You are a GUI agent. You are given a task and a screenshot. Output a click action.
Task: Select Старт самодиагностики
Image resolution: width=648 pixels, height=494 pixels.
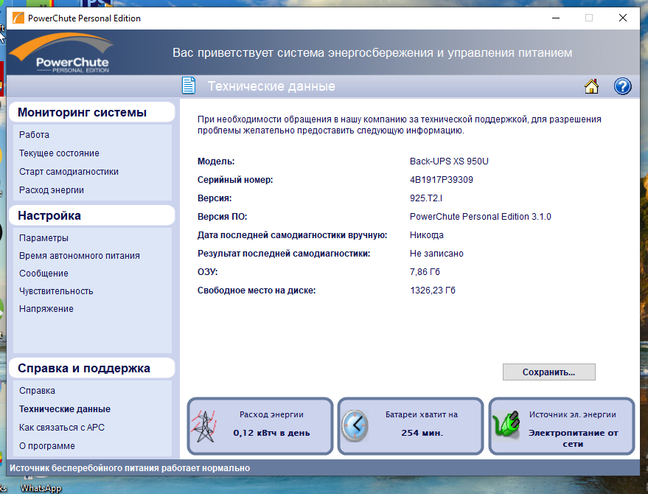[69, 172]
